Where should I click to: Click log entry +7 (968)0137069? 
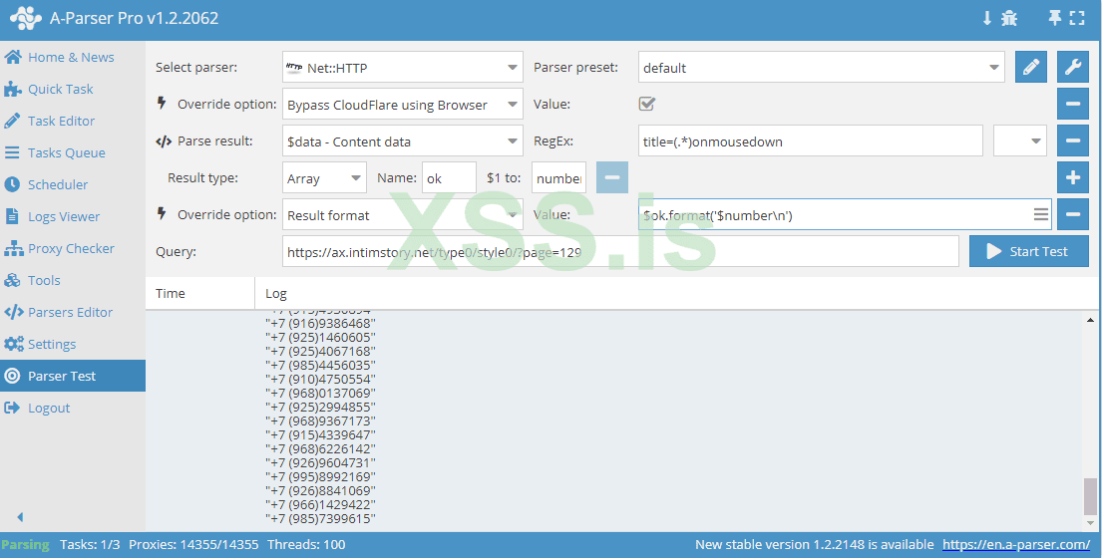320,393
